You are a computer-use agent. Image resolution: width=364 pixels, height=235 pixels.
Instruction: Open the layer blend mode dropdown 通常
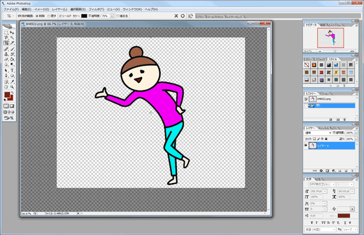318,133
